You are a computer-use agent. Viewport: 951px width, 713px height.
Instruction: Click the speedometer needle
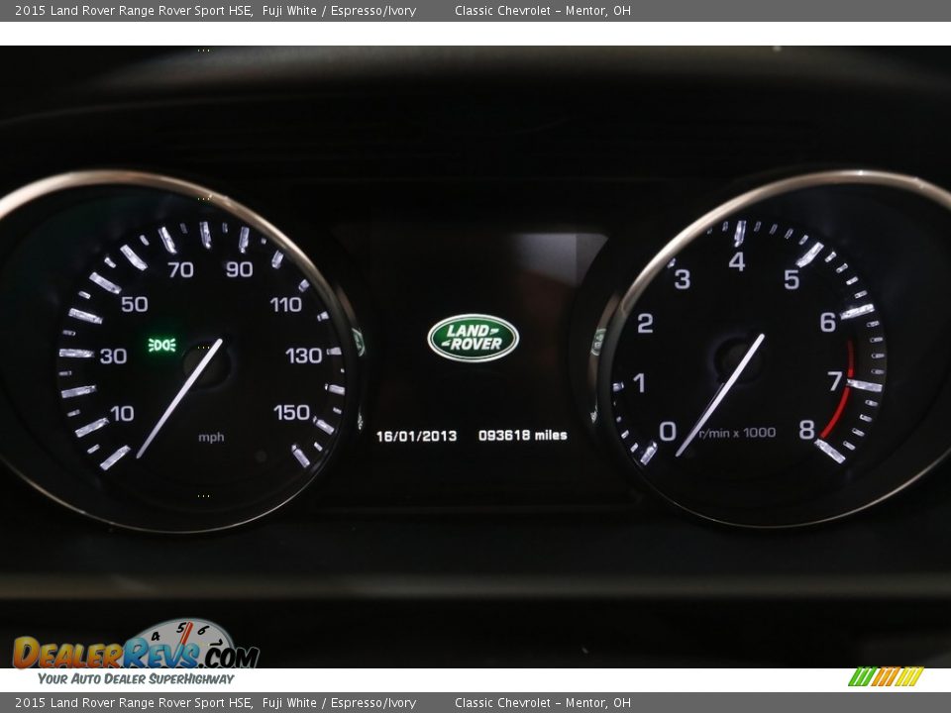point(179,398)
